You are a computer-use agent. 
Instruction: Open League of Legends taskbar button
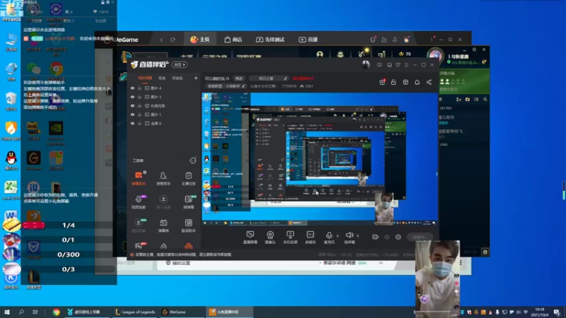(x=135, y=312)
